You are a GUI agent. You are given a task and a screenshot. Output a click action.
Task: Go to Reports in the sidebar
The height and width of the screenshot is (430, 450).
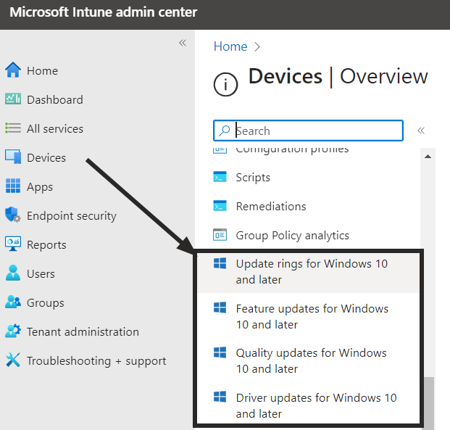pyautogui.click(x=46, y=245)
